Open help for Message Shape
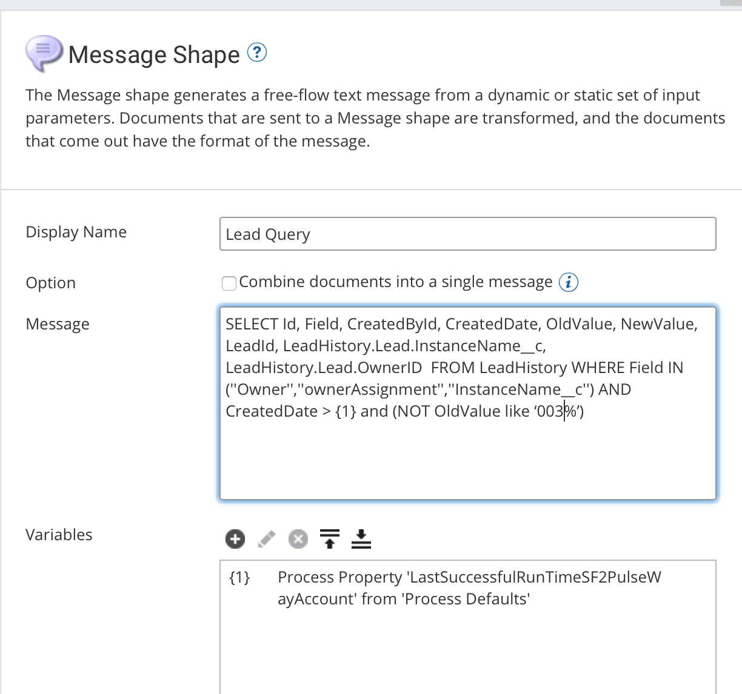The width and height of the screenshot is (742, 694). (x=257, y=53)
